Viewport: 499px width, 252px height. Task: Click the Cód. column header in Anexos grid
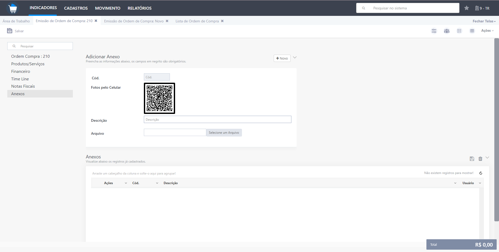pyautogui.click(x=136, y=183)
